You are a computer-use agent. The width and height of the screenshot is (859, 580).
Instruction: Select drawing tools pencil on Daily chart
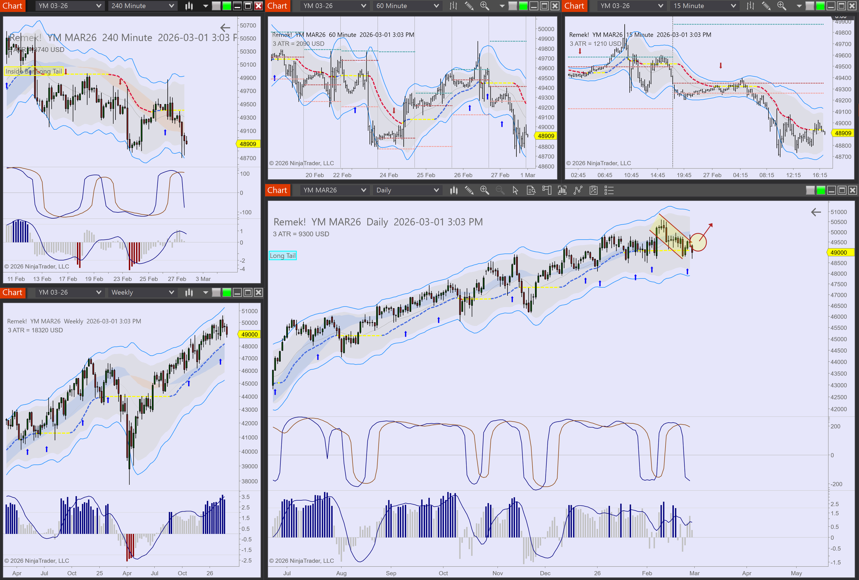pyautogui.click(x=469, y=190)
